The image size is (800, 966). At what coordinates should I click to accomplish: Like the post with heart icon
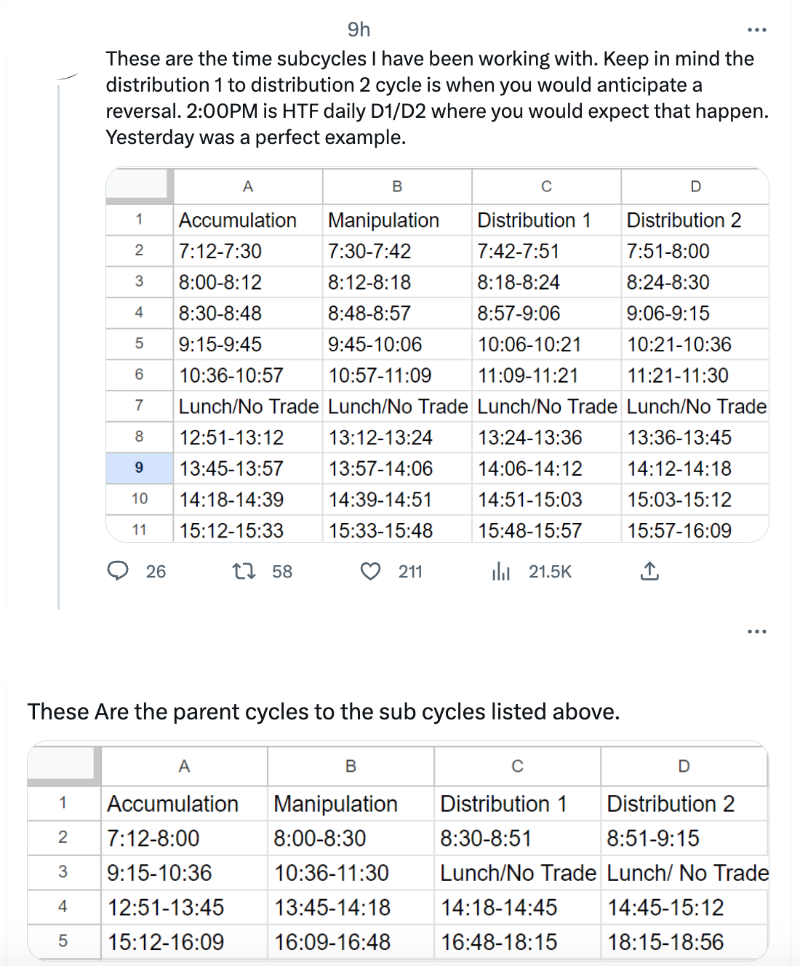pyautogui.click(x=371, y=571)
